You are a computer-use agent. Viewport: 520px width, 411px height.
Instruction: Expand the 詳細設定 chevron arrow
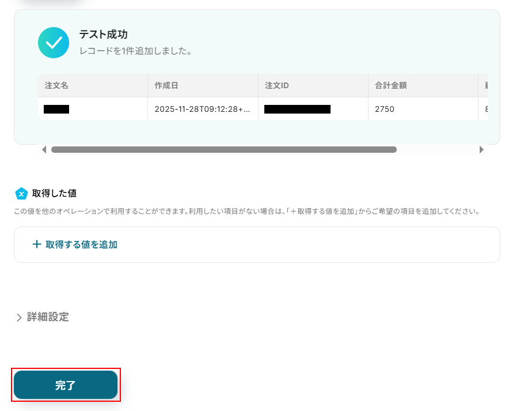click(x=19, y=318)
